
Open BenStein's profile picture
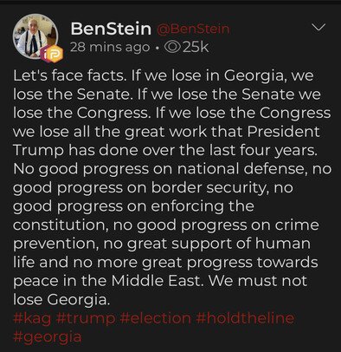(35, 36)
